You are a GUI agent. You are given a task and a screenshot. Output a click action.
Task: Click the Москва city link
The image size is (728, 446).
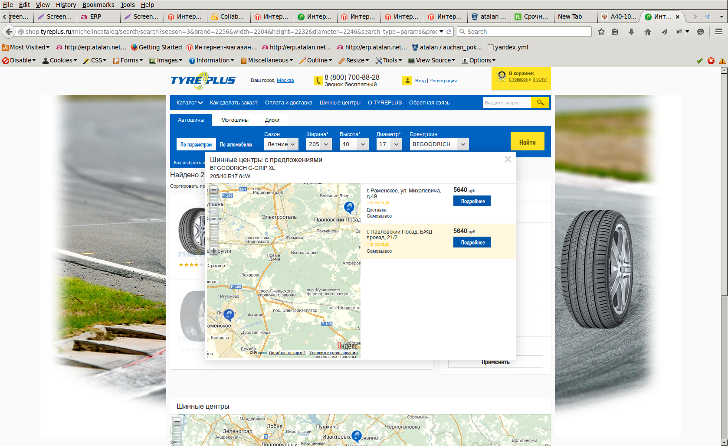tap(285, 80)
